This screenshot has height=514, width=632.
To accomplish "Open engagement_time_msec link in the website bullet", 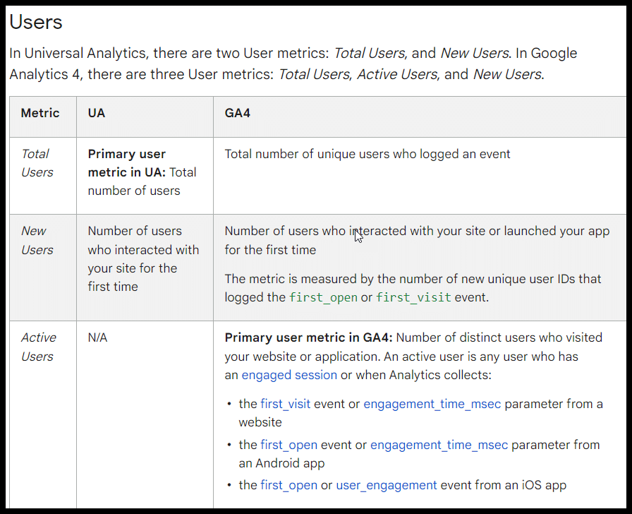I will [432, 404].
